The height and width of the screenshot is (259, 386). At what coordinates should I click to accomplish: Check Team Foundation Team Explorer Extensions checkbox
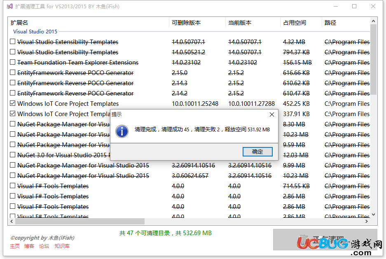click(x=12, y=62)
